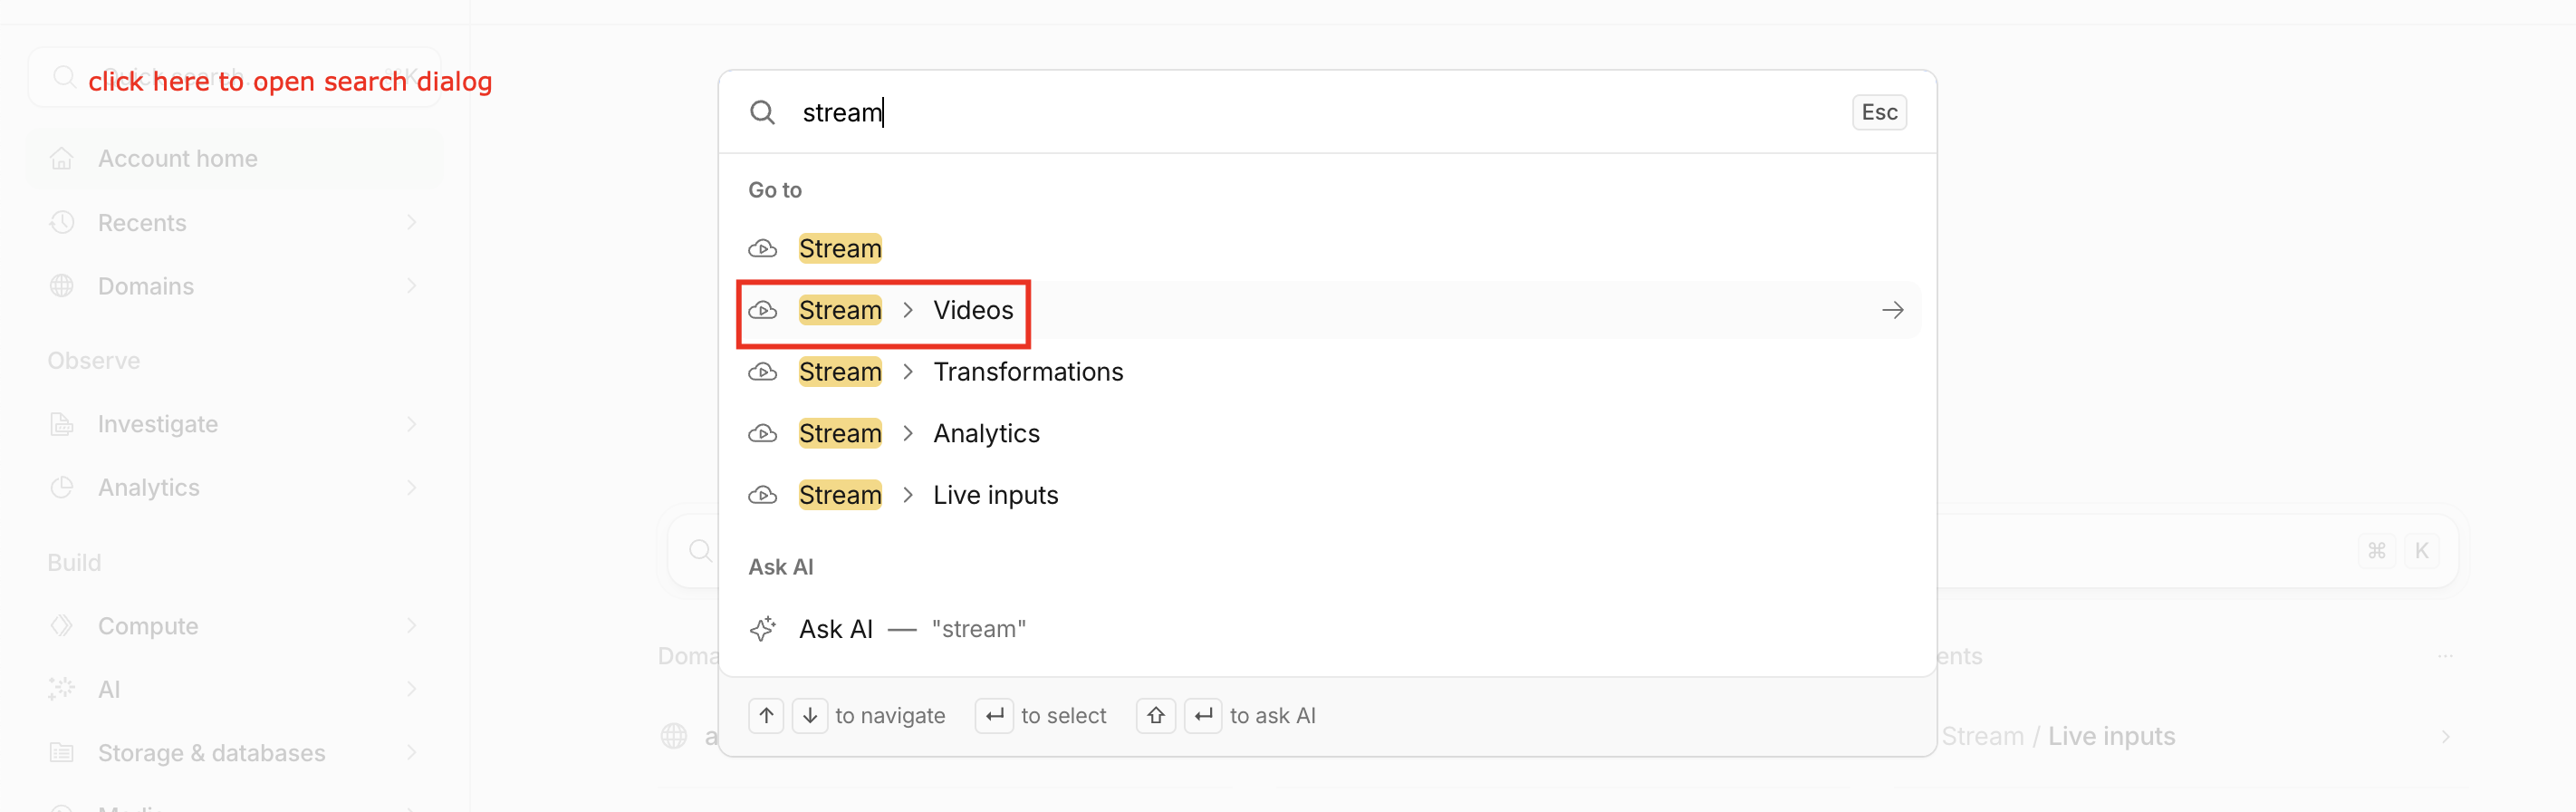Click the Stream icon on Live inputs row
The image size is (2576, 812).
coord(763,495)
